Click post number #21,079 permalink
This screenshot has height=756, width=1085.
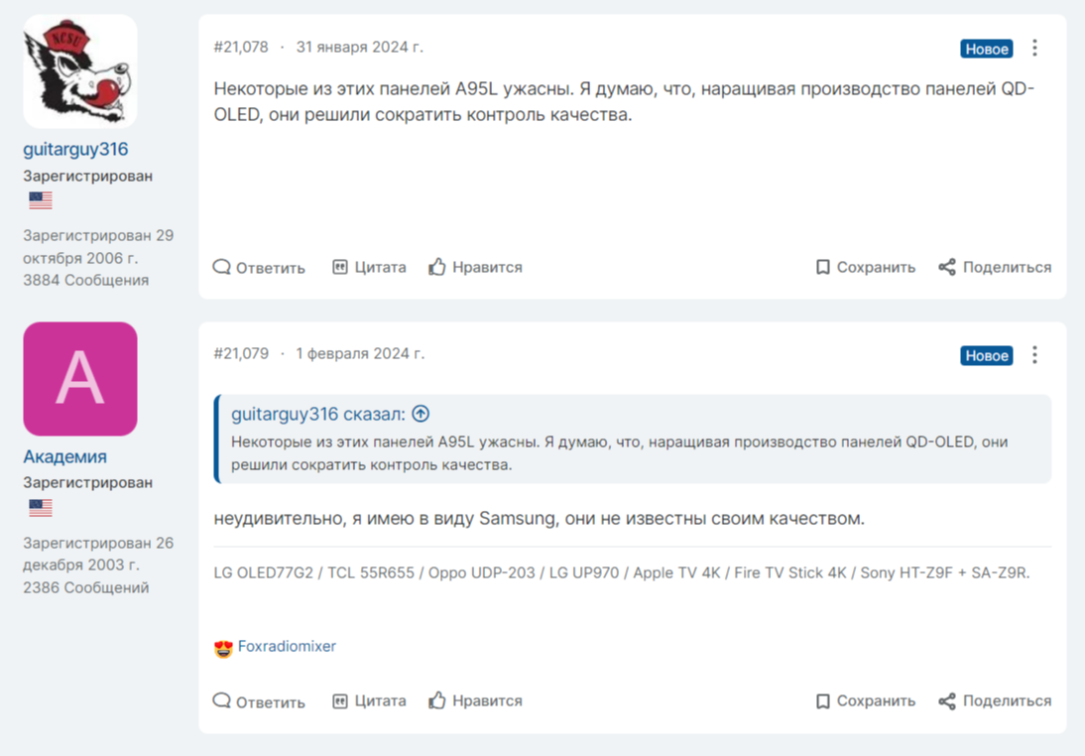(x=241, y=353)
